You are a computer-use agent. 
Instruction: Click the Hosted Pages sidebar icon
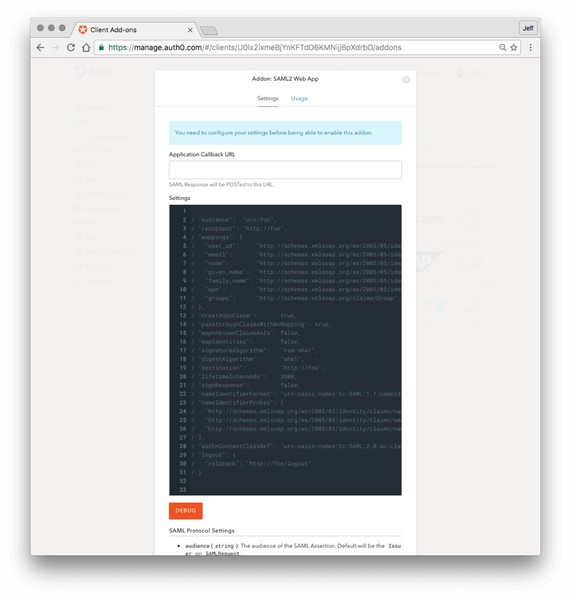tap(79, 208)
